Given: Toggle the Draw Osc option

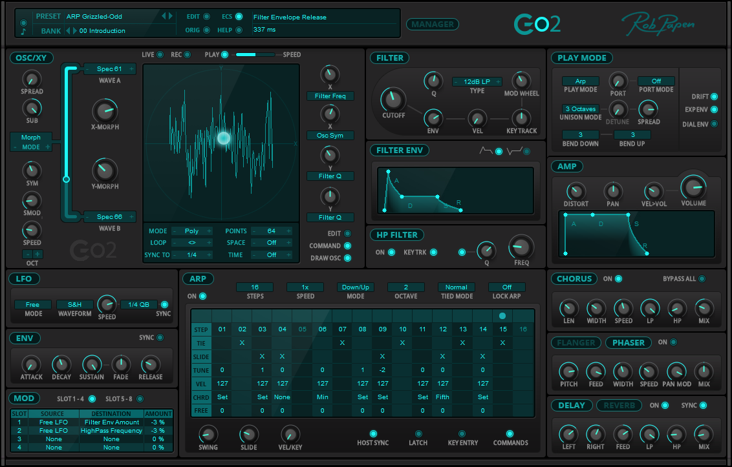Looking at the screenshot, I should click(347, 258).
